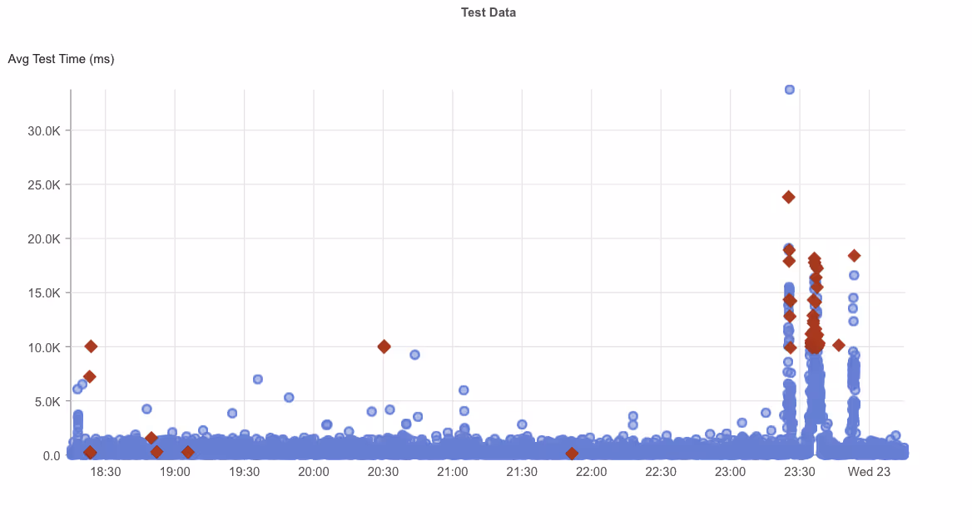Click the "30.0K" y-axis tick label

point(44,130)
